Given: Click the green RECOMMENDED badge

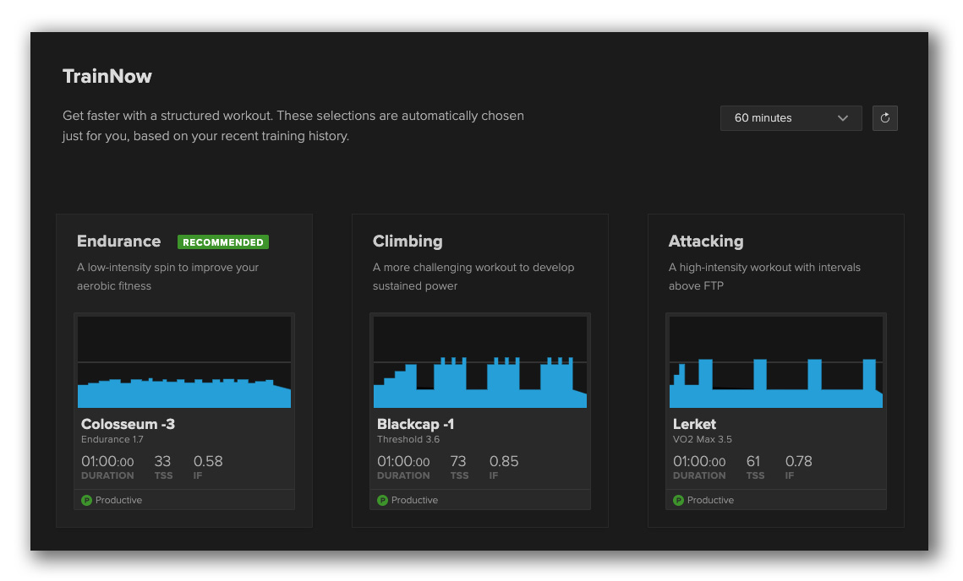Looking at the screenshot, I should coord(223,242).
